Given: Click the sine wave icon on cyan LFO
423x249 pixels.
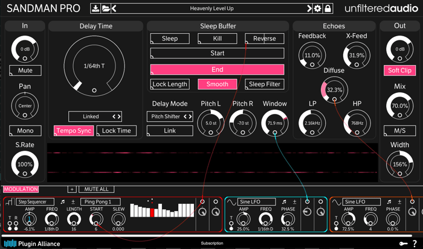Looking at the screenshot, I should click(x=231, y=201).
